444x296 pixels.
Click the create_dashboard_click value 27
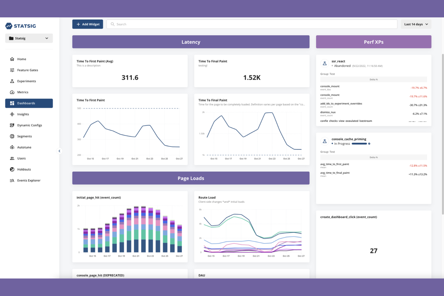coord(373,251)
